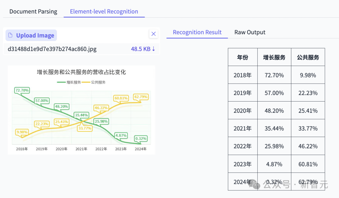Click the Upload Image button
This screenshot has height=198, width=339.
(31, 36)
